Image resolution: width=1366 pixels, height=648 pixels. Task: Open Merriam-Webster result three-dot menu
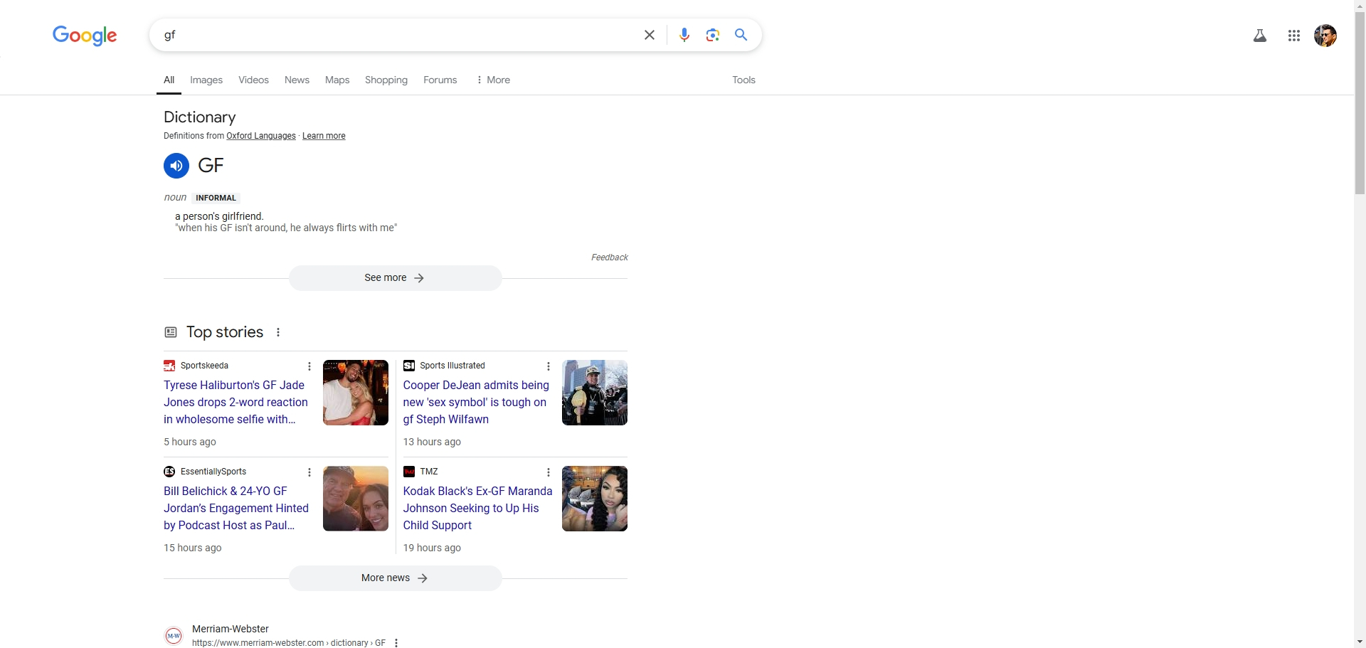click(396, 643)
